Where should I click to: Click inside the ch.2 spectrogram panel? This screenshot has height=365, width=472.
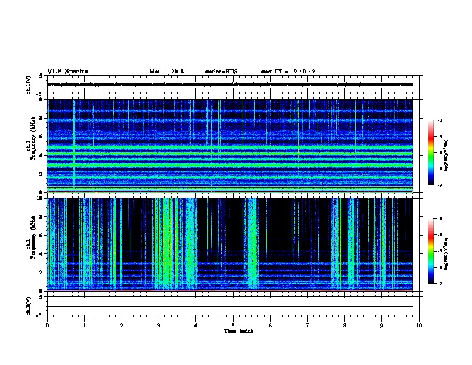(x=230, y=245)
